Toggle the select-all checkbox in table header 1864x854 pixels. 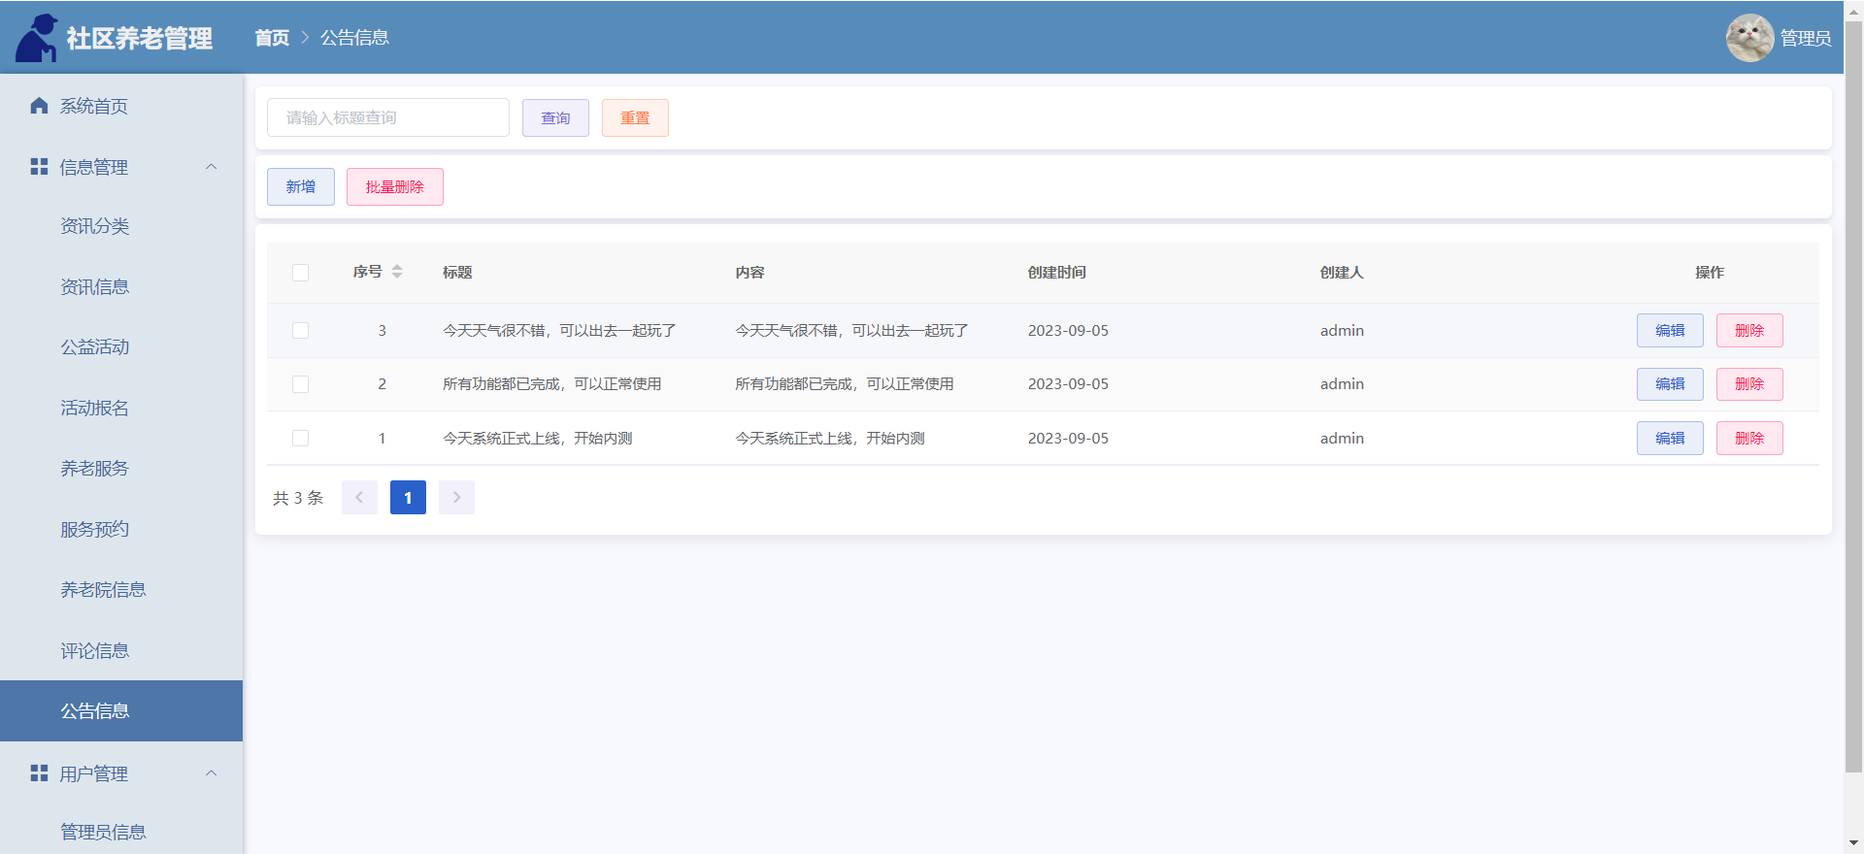[x=301, y=273]
